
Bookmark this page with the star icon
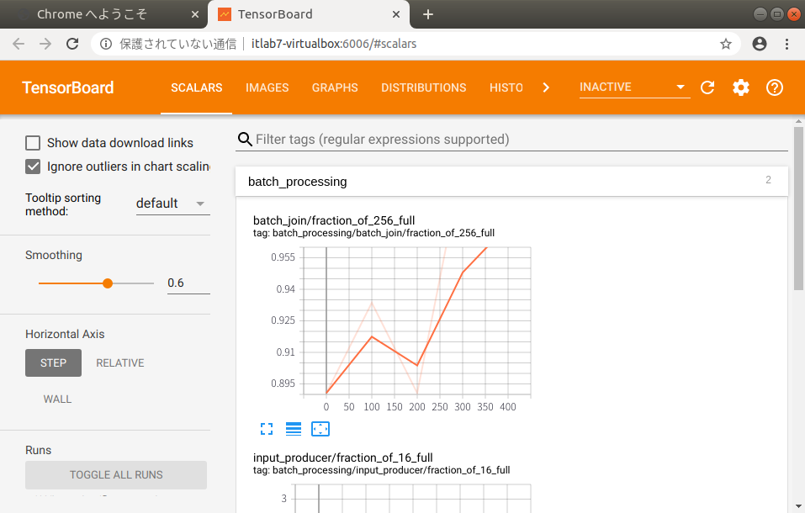coord(725,44)
